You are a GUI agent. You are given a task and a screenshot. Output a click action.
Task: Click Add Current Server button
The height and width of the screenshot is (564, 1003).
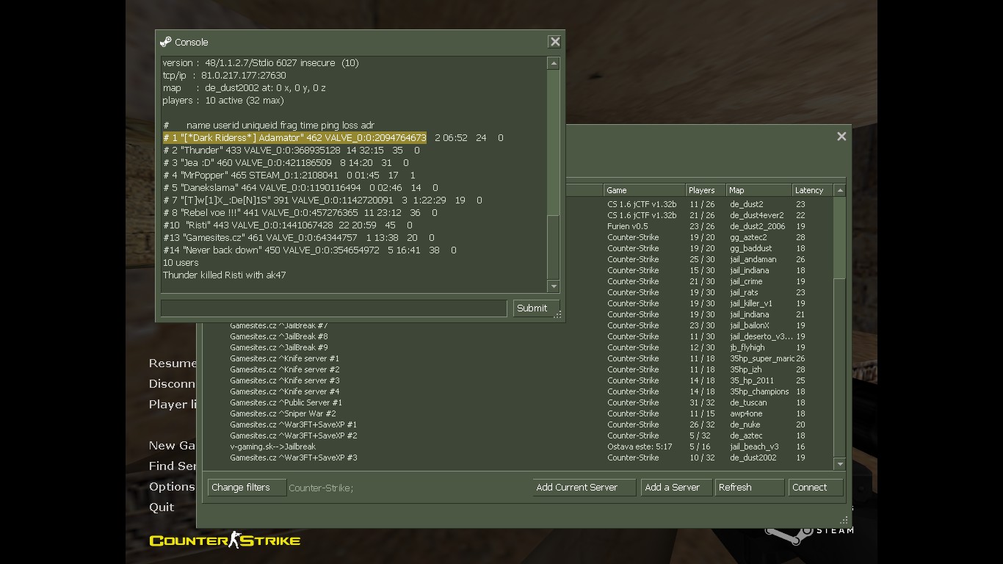(584, 488)
